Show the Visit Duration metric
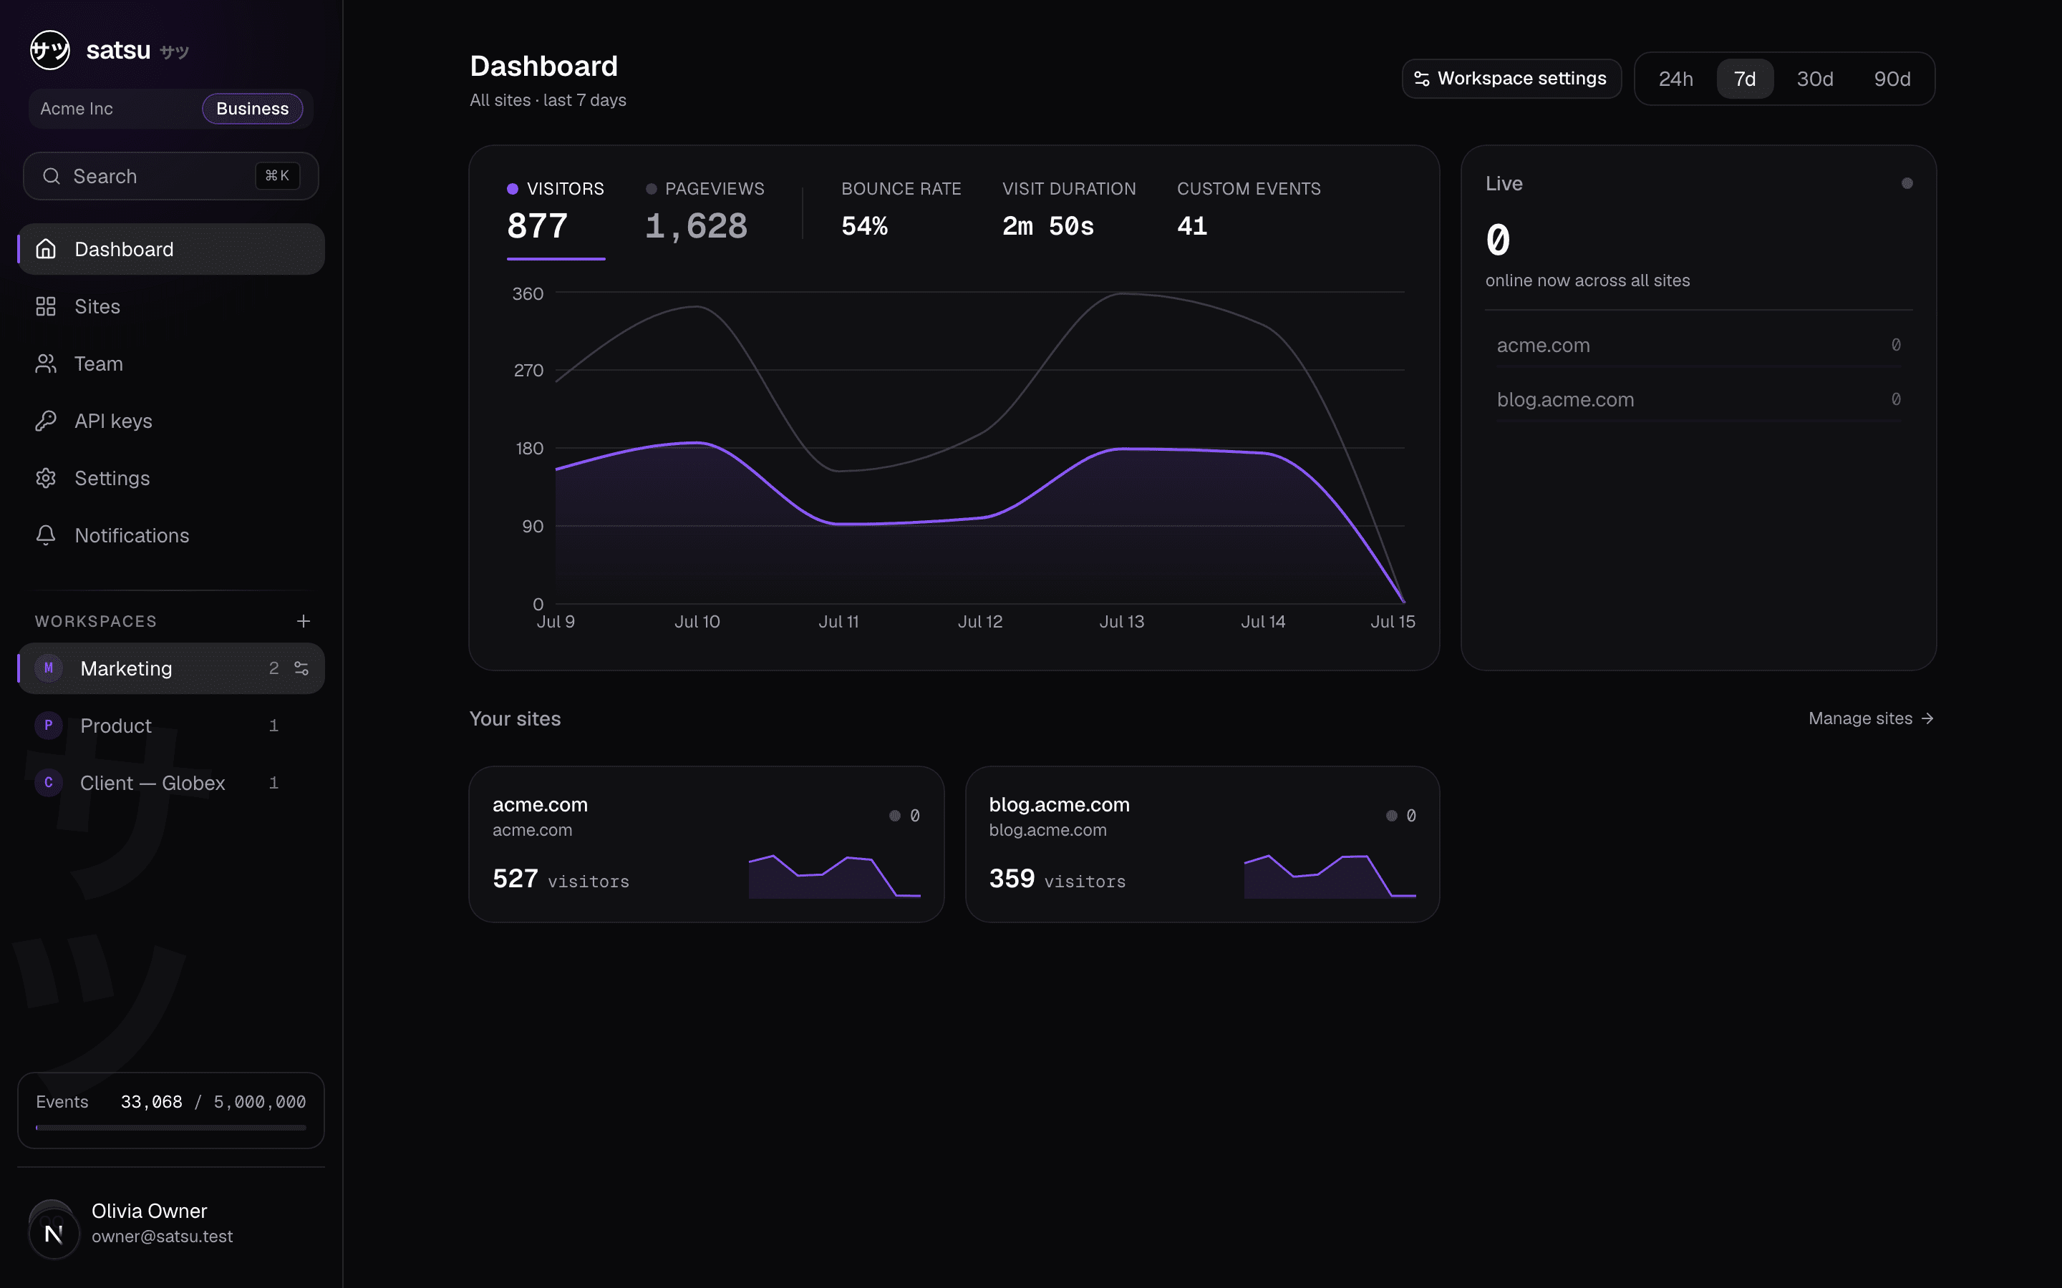This screenshot has height=1288, width=2062. 1068,209
